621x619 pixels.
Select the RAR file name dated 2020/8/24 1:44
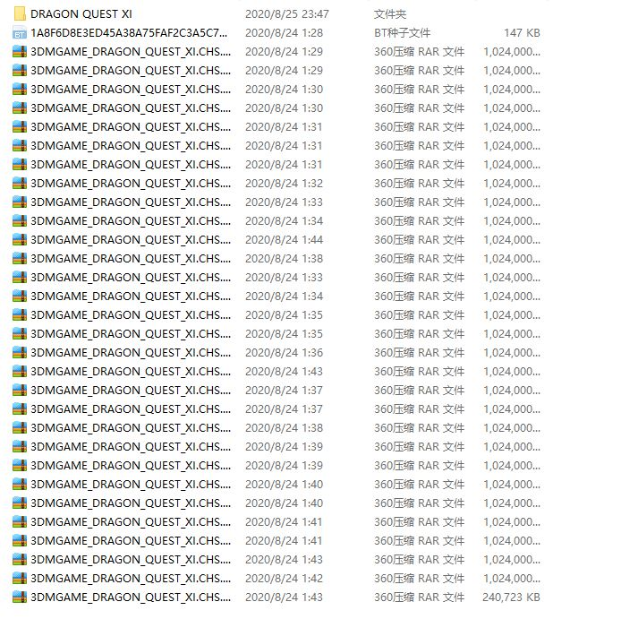[130, 240]
